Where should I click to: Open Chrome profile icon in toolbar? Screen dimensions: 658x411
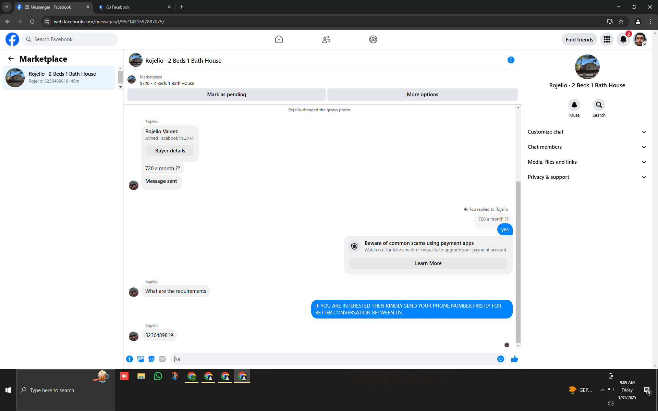tap(638, 22)
